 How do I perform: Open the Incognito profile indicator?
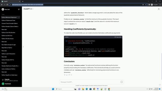[x=154, y=5]
